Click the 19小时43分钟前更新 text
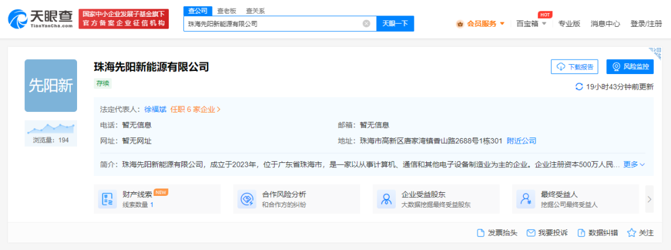The height and width of the screenshot is (250, 671). coord(619,87)
